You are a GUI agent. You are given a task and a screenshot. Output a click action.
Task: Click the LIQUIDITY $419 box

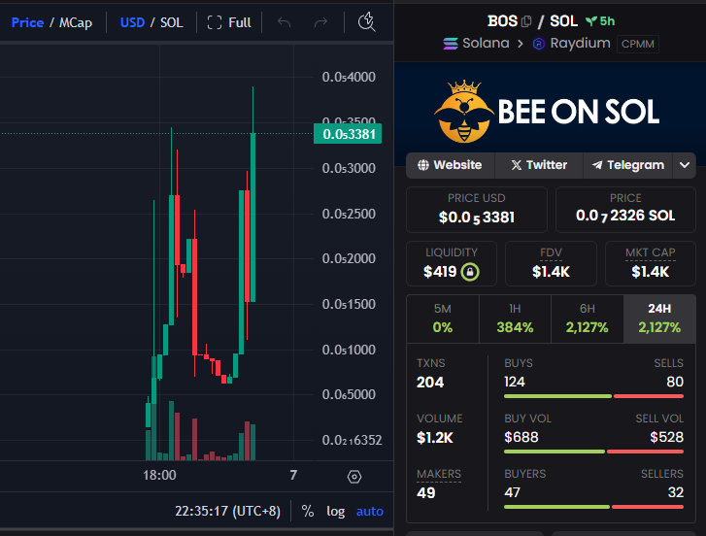pyautogui.click(x=452, y=264)
